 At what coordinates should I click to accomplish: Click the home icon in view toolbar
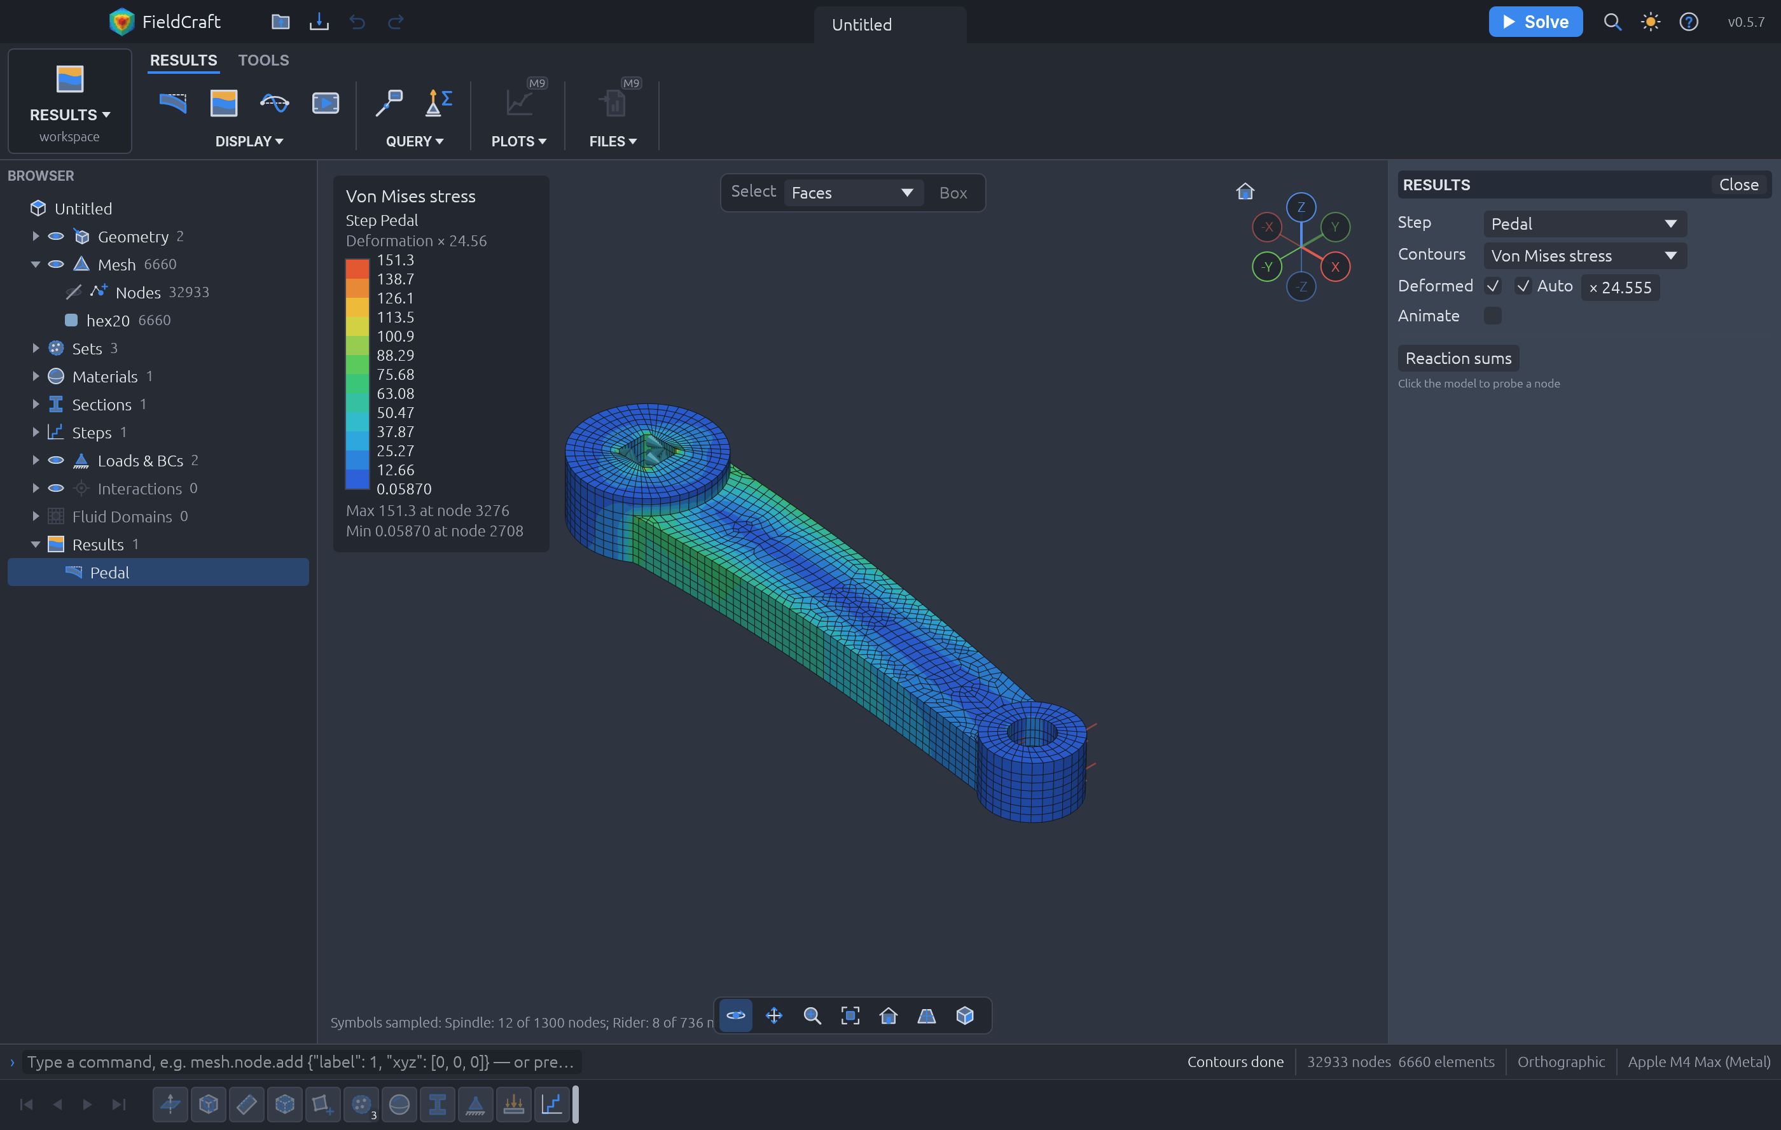pyautogui.click(x=889, y=1015)
